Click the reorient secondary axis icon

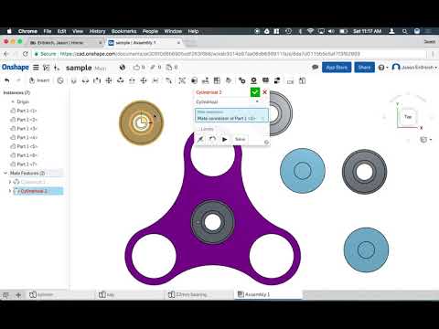tap(212, 140)
